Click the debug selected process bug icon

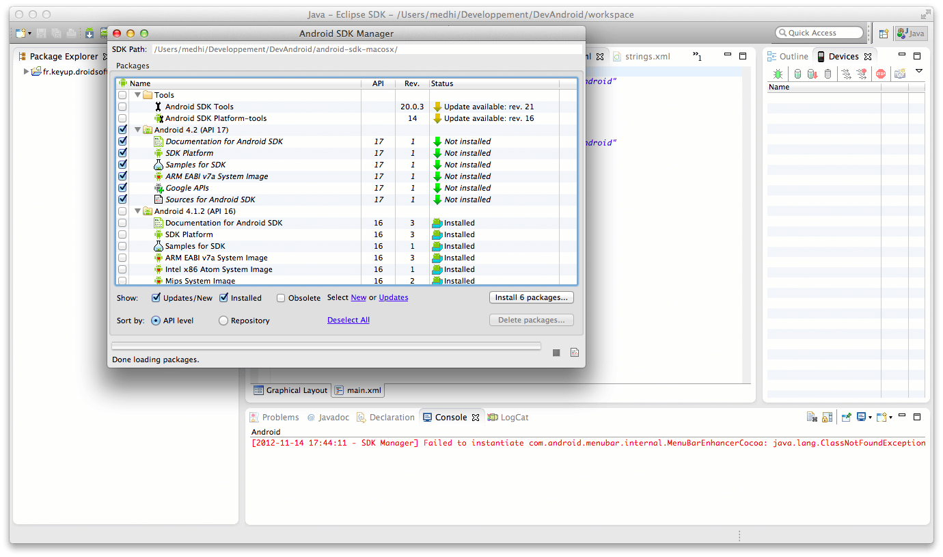(778, 74)
